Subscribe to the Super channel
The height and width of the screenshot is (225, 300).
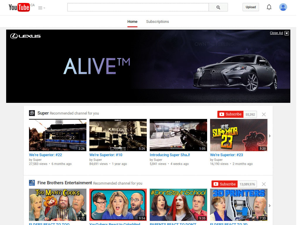click(230, 114)
